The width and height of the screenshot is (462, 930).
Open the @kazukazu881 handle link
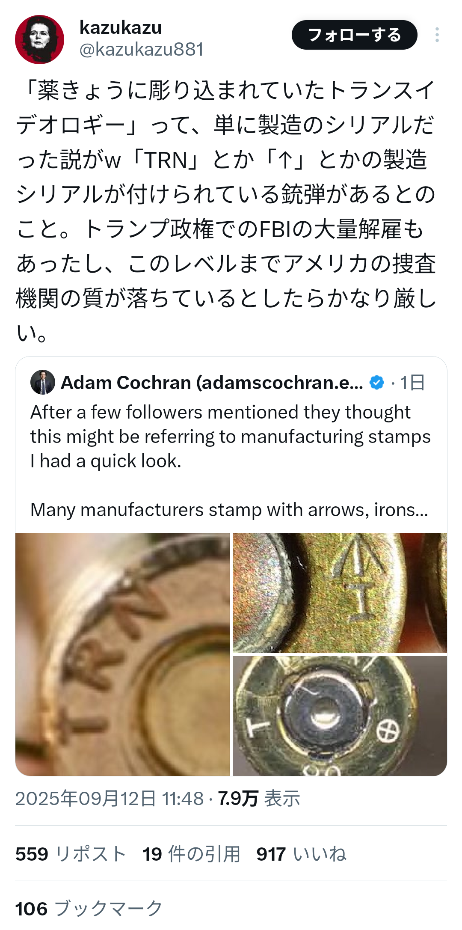[142, 50]
